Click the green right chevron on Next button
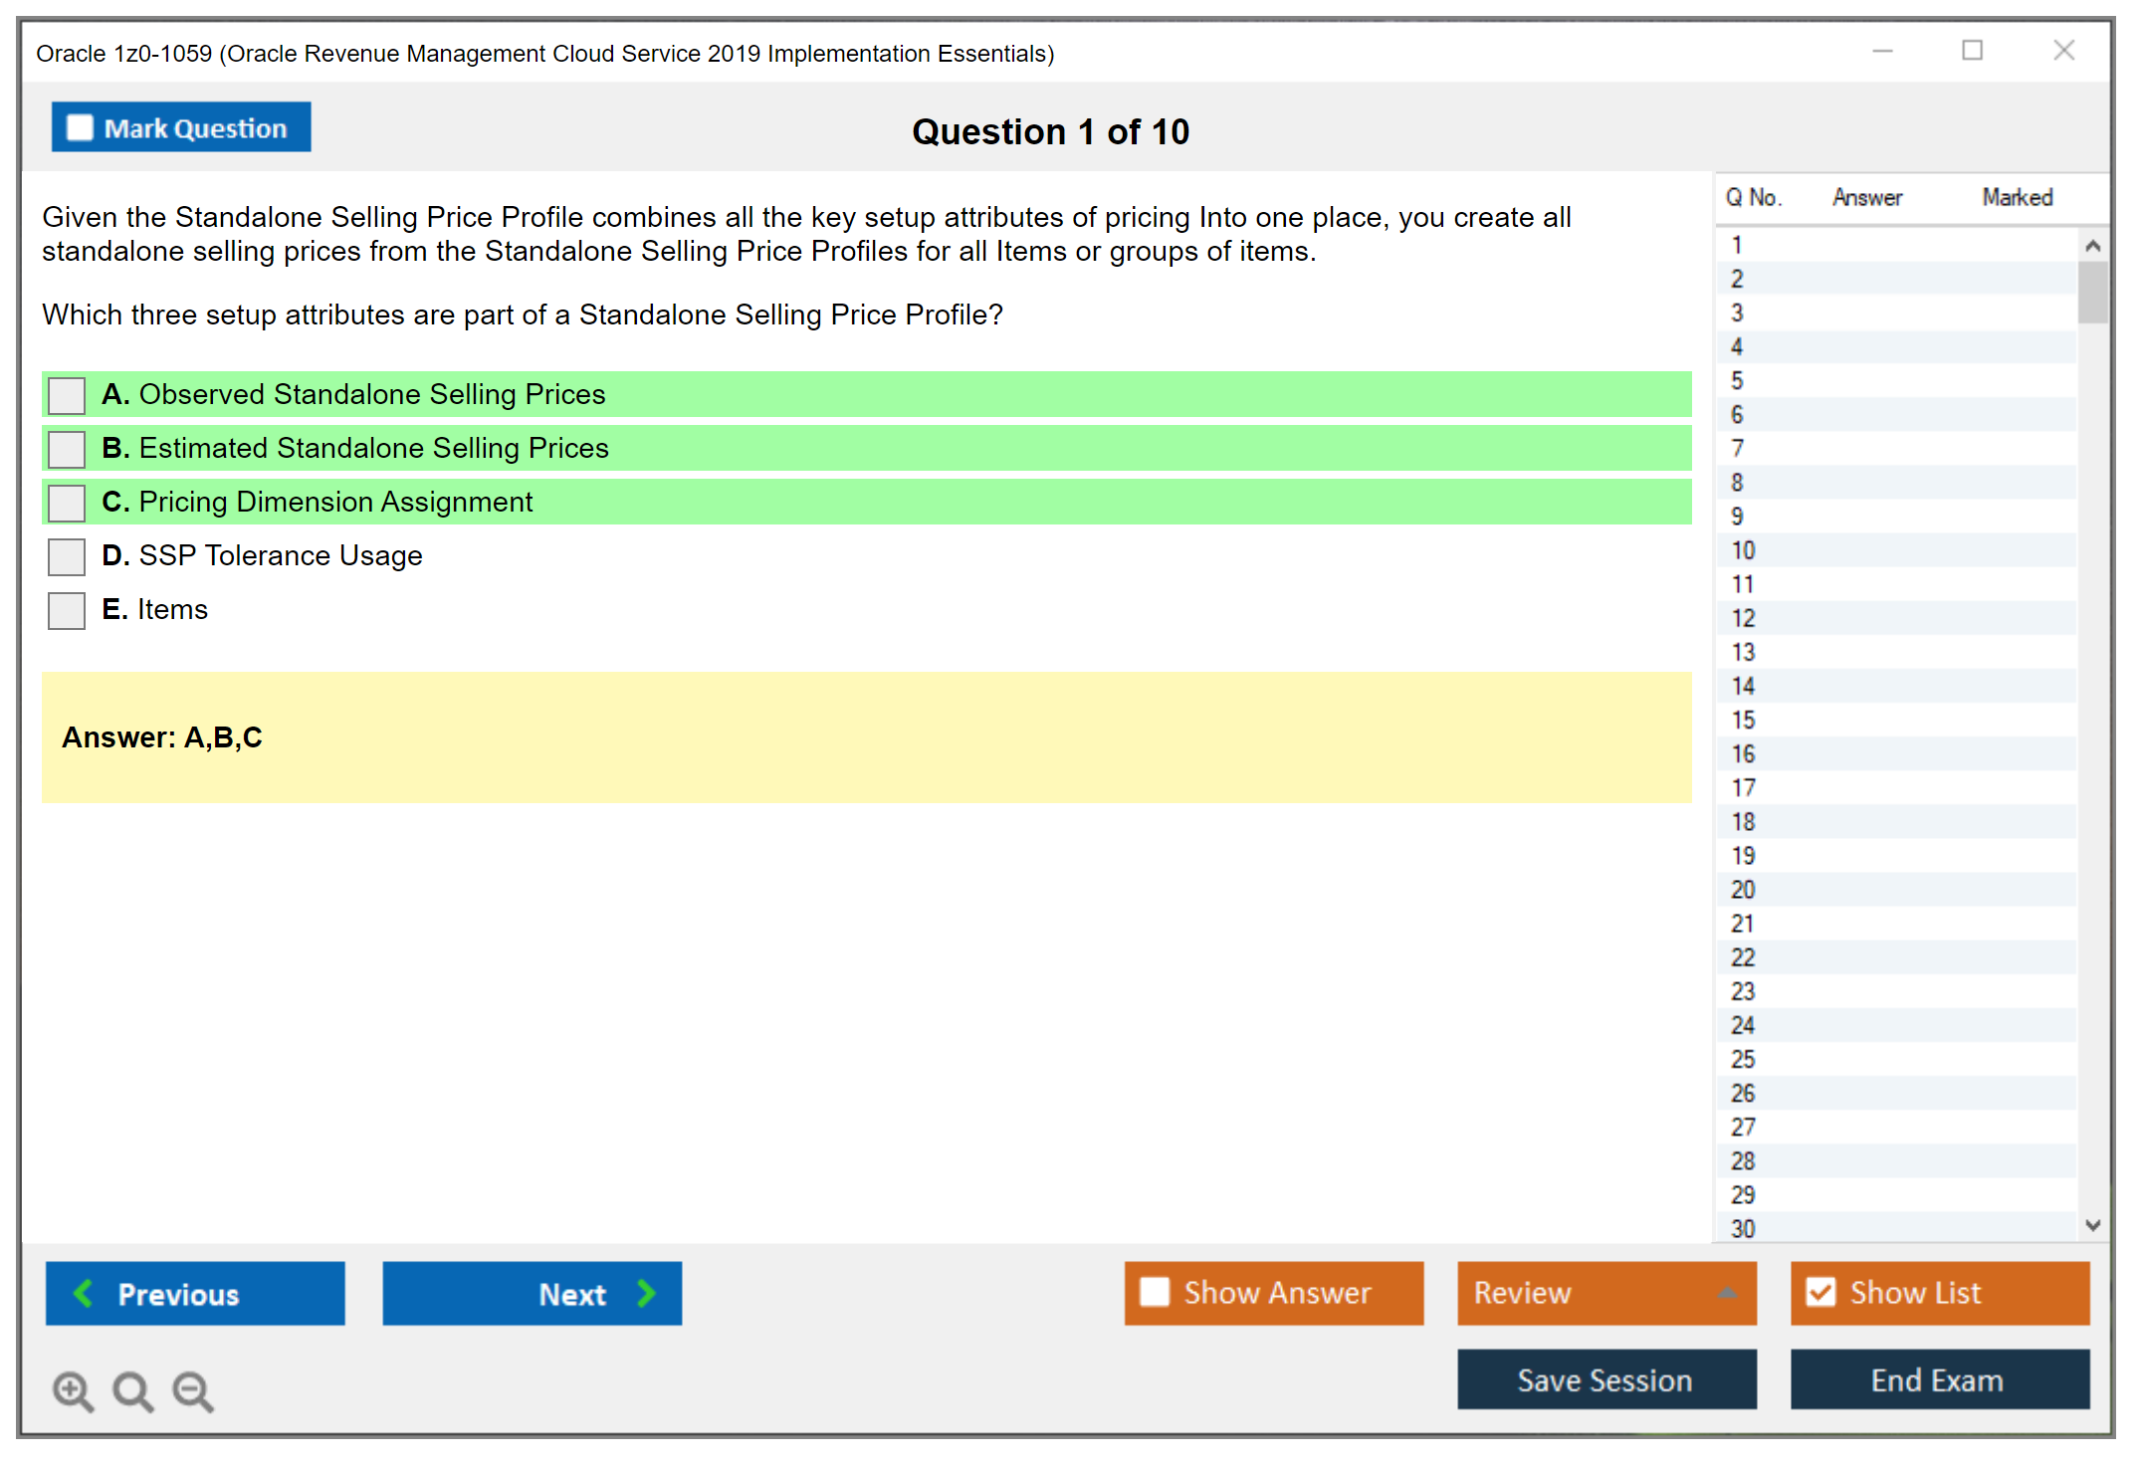This screenshot has height=1463, width=2140. tap(645, 1293)
